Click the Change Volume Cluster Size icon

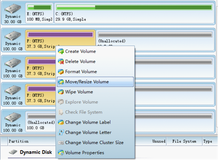coord(61,142)
